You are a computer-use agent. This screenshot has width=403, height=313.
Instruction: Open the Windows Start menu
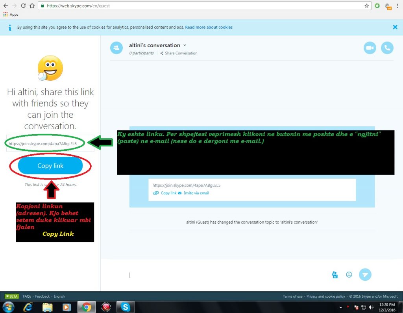click(x=8, y=307)
